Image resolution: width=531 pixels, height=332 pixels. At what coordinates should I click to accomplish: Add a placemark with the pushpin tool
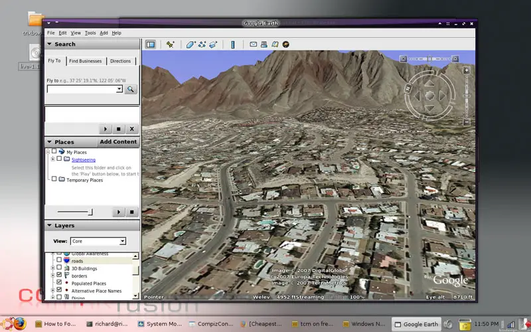tap(171, 44)
